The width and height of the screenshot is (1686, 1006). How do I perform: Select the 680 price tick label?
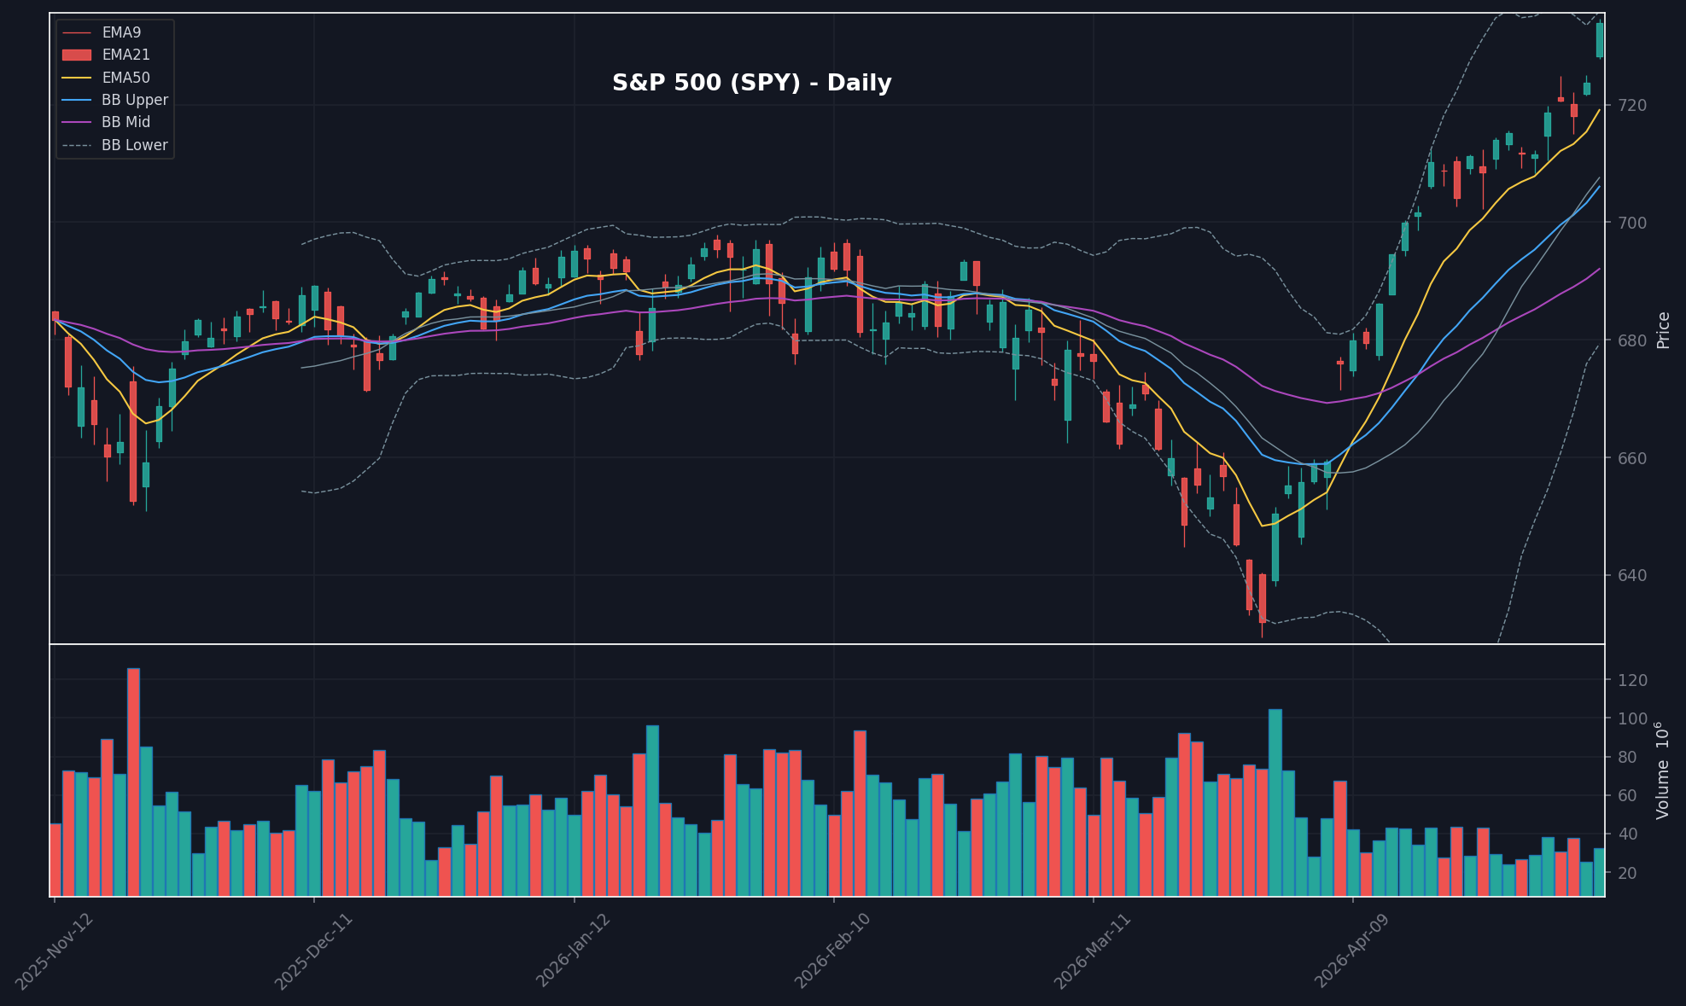click(x=1631, y=340)
